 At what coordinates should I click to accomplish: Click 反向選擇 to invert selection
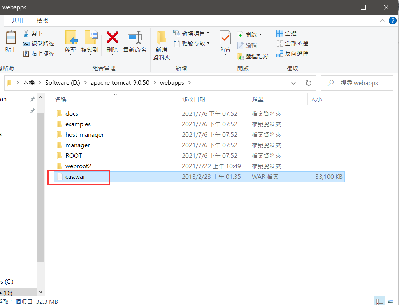pyautogui.click(x=292, y=53)
